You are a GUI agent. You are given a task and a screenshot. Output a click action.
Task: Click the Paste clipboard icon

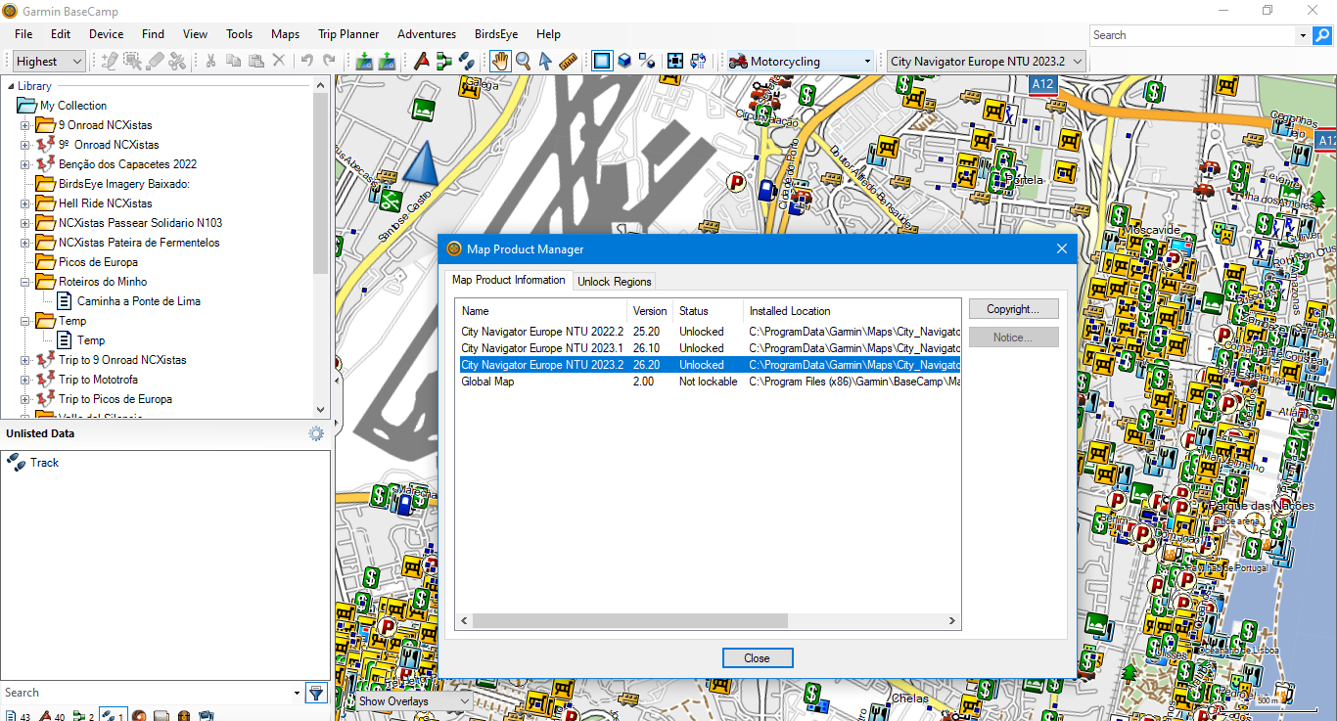click(x=255, y=61)
